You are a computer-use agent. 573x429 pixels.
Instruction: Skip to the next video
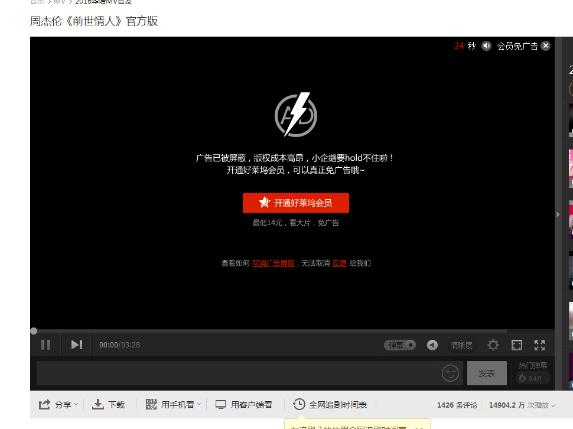click(x=76, y=345)
